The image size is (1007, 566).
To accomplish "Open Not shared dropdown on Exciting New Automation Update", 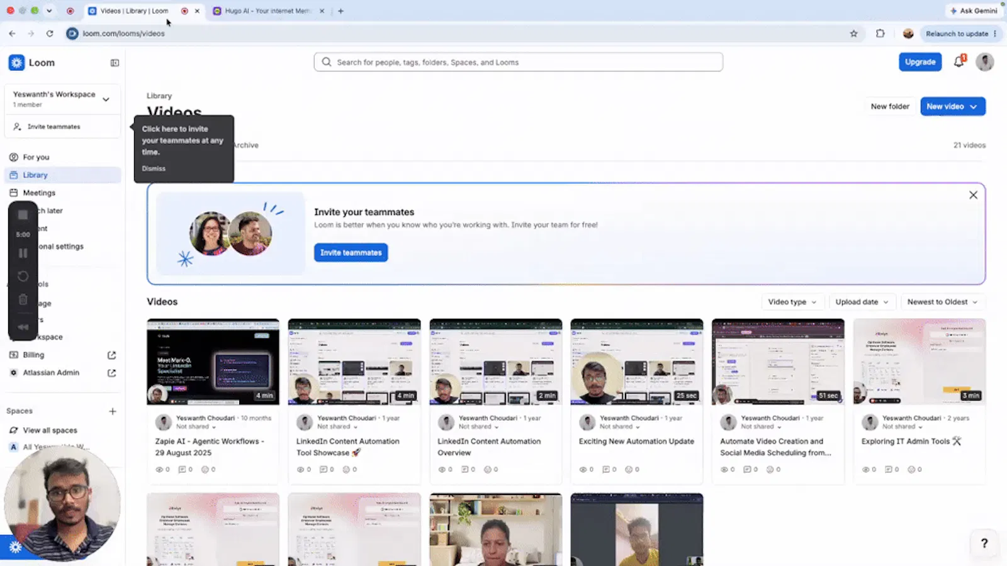I will coord(620,426).
